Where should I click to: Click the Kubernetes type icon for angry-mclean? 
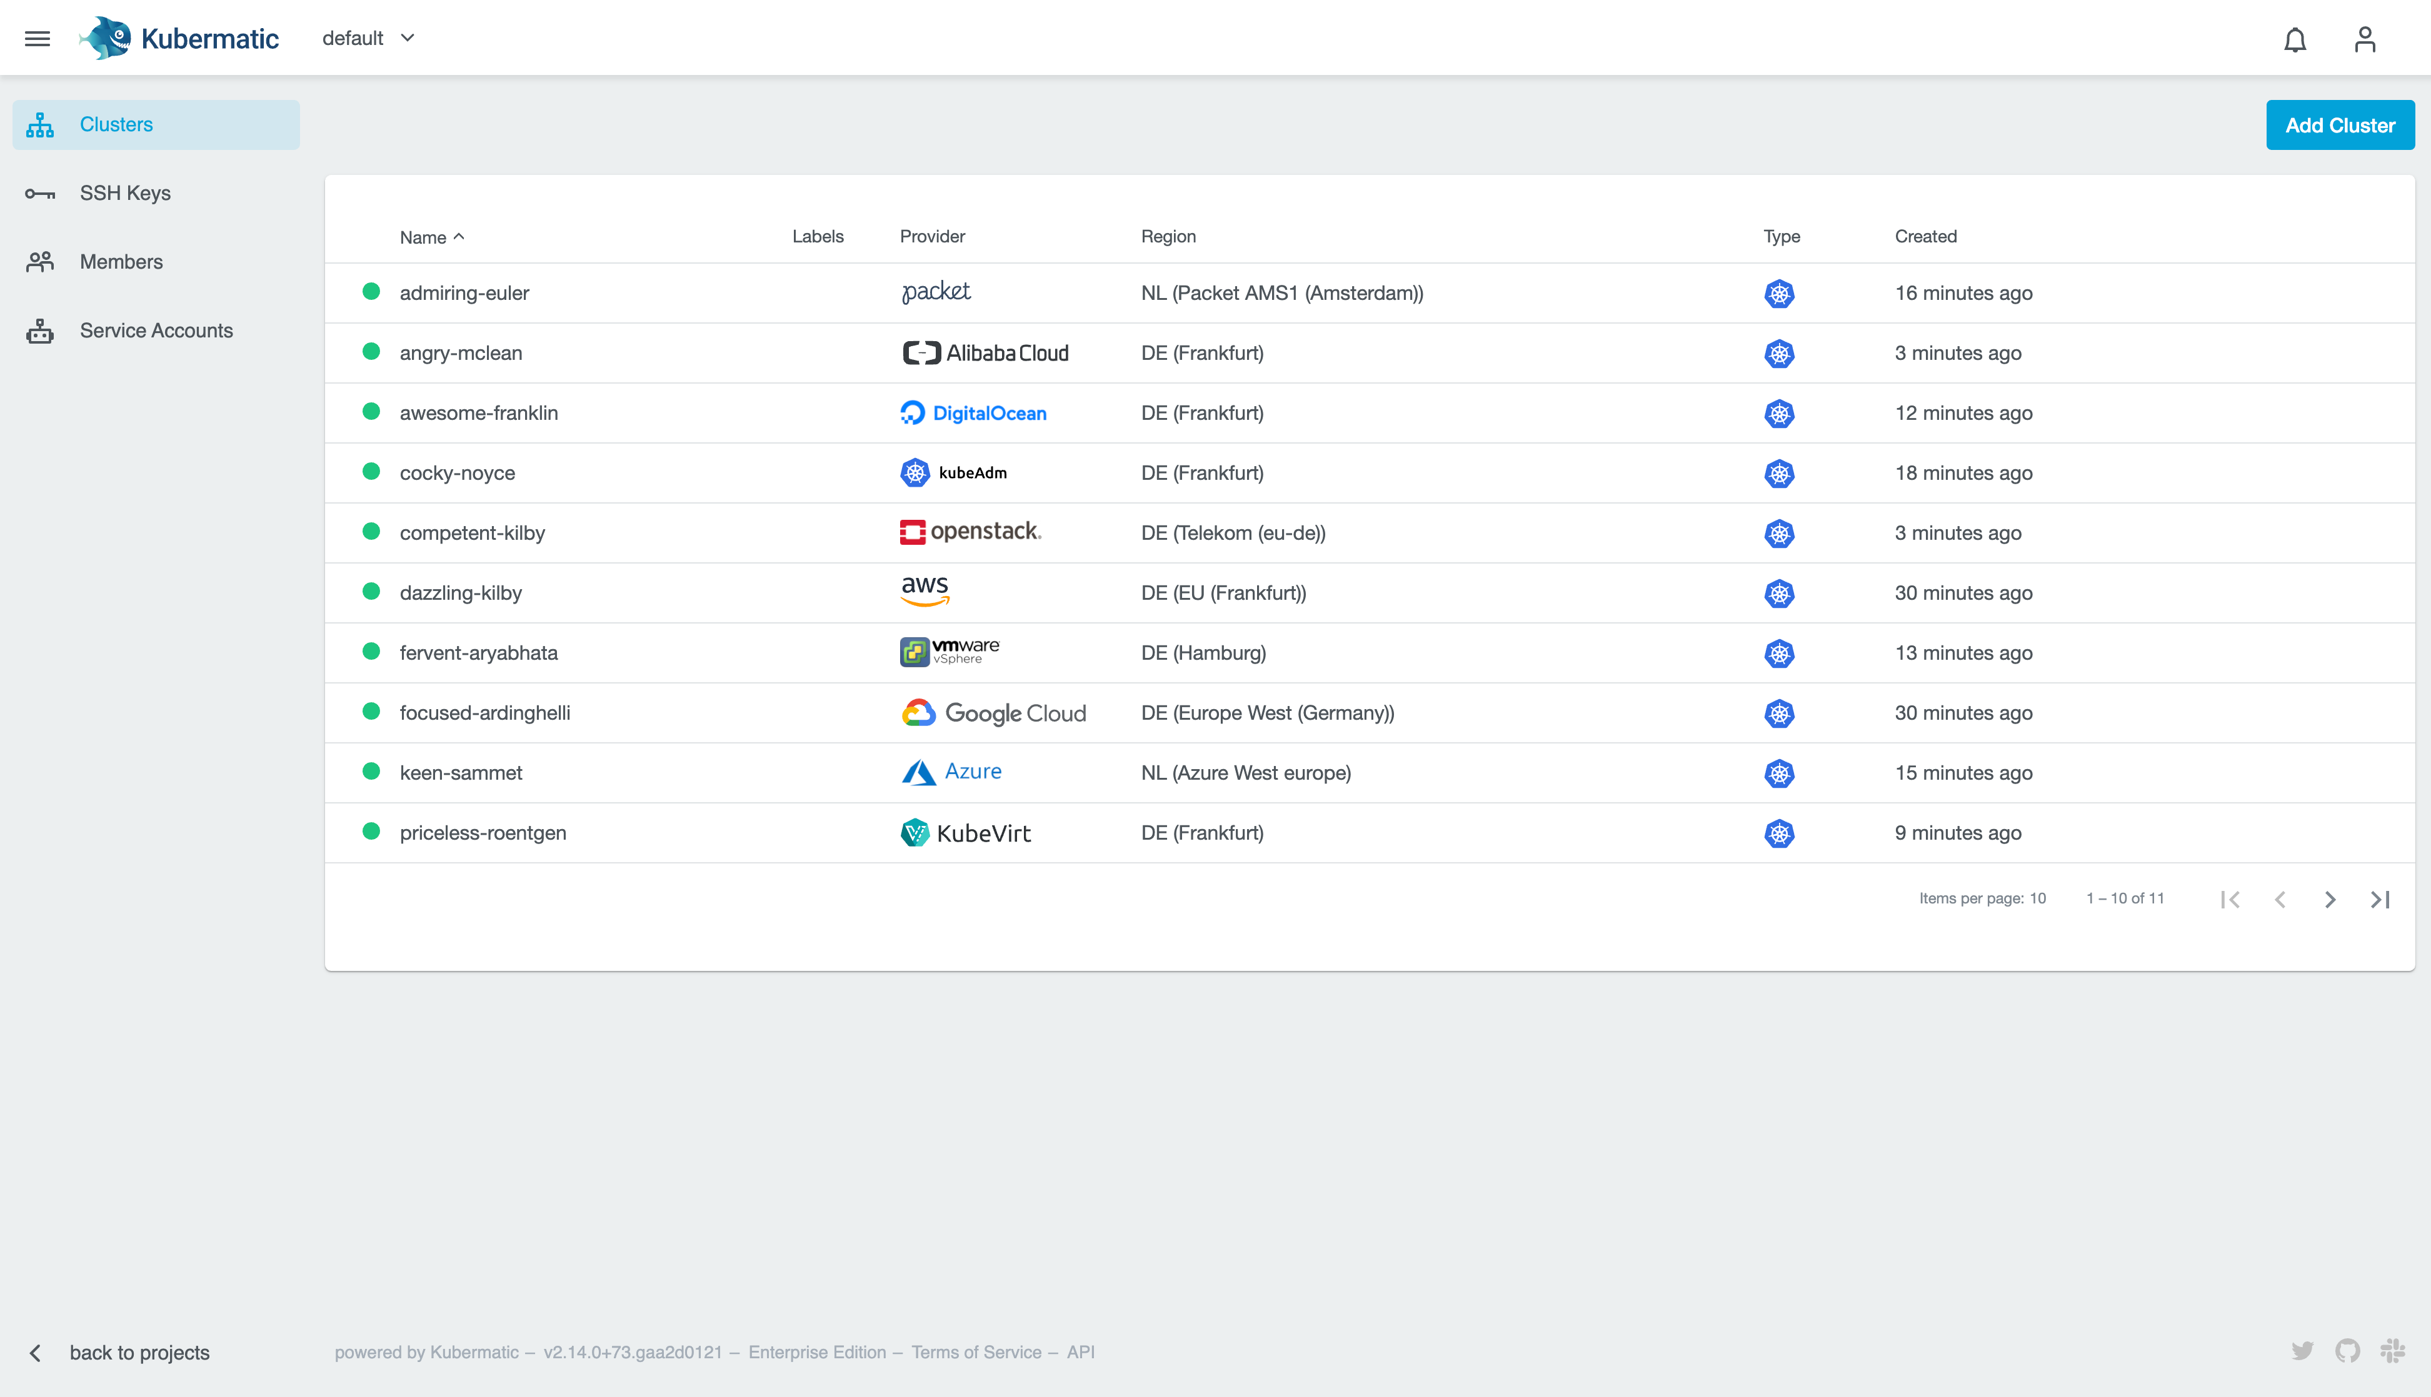pos(1780,353)
